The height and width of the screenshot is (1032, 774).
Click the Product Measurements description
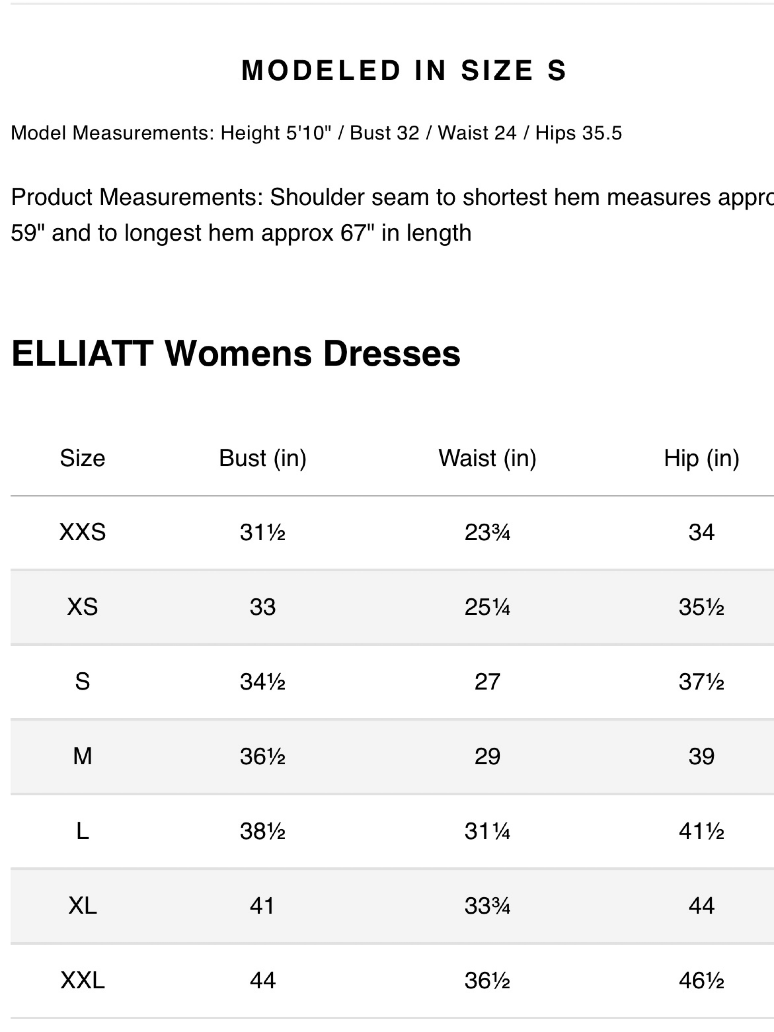(x=392, y=215)
